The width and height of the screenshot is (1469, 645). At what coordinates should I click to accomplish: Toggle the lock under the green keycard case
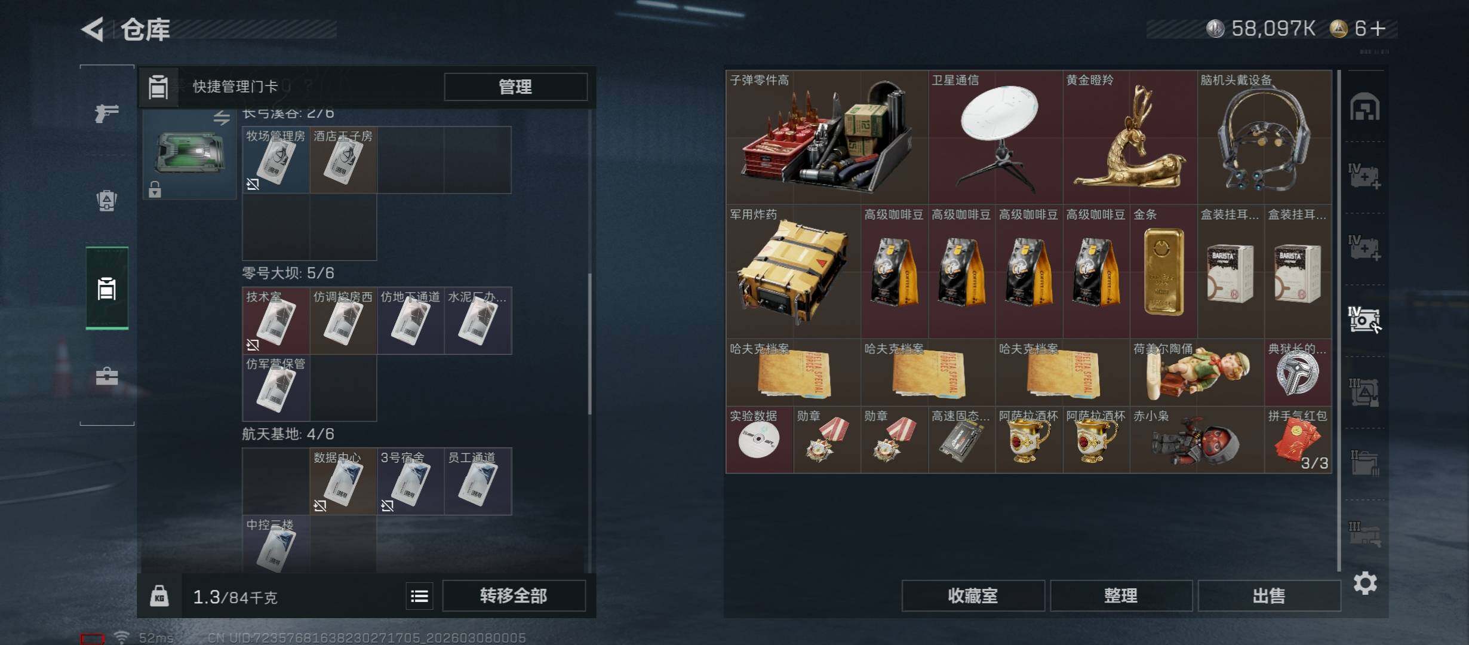[x=155, y=189]
